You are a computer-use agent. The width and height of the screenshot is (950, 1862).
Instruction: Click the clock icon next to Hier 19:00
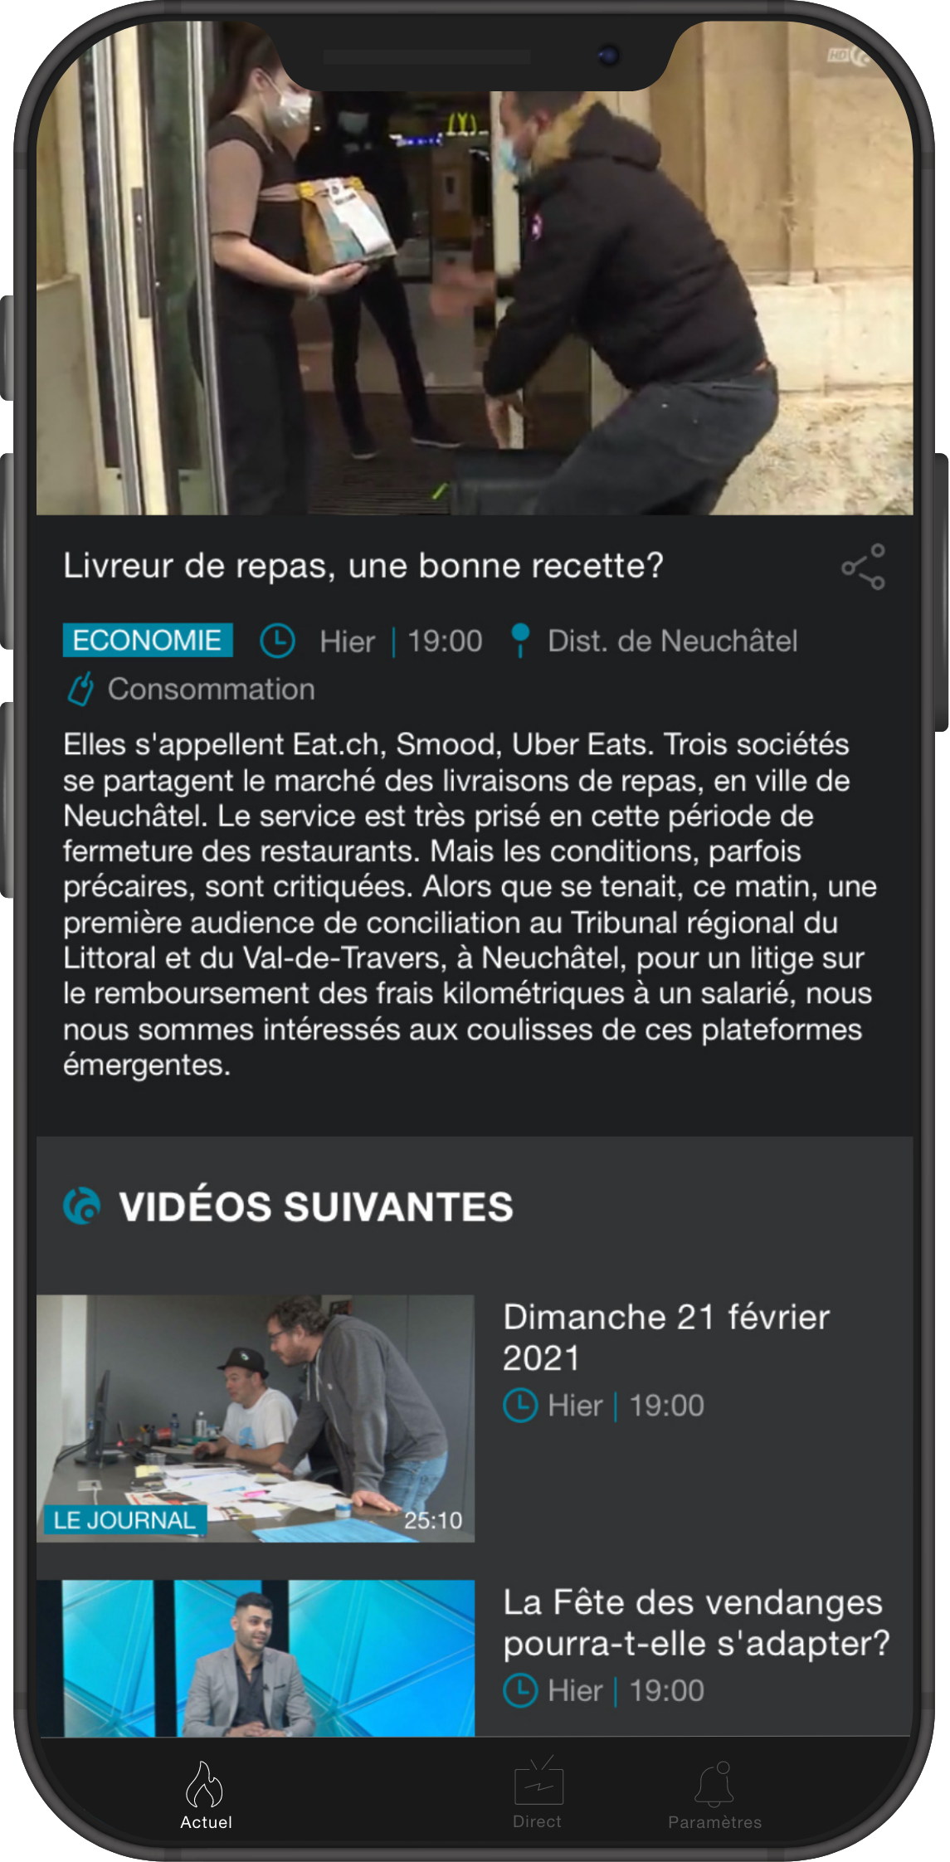click(x=277, y=641)
